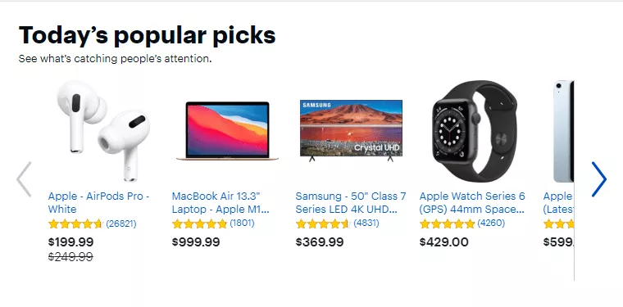Viewport: 623px width, 307px height.
Task: Open Apple Watch Series 6 title link
Action: (x=472, y=203)
